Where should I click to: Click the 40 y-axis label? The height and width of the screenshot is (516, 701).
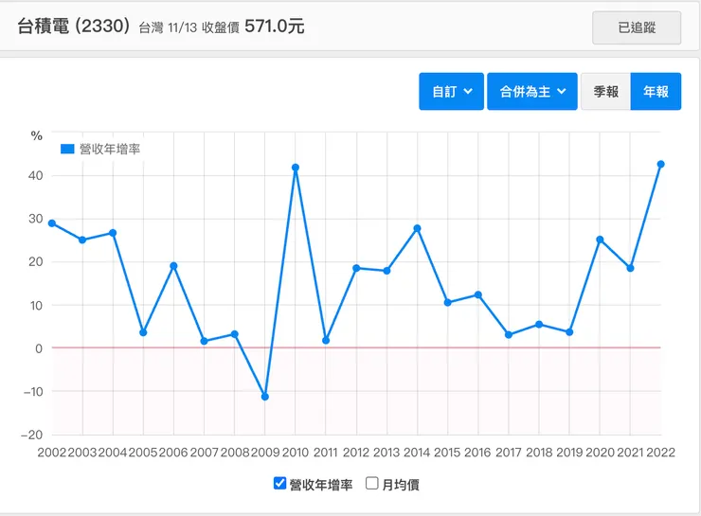tap(36, 175)
